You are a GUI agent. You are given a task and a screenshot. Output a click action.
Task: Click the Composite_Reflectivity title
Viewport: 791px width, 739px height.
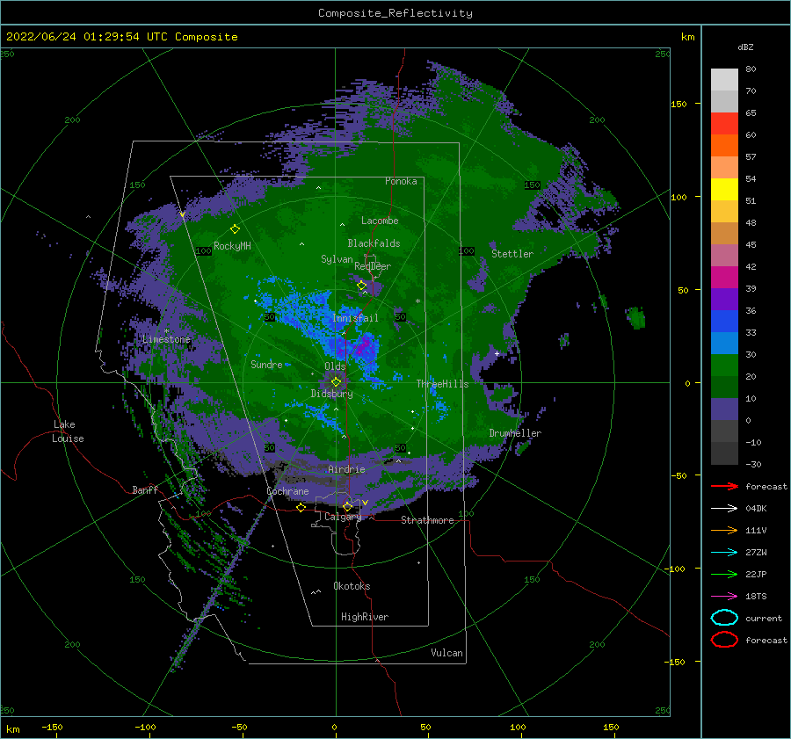(395, 13)
